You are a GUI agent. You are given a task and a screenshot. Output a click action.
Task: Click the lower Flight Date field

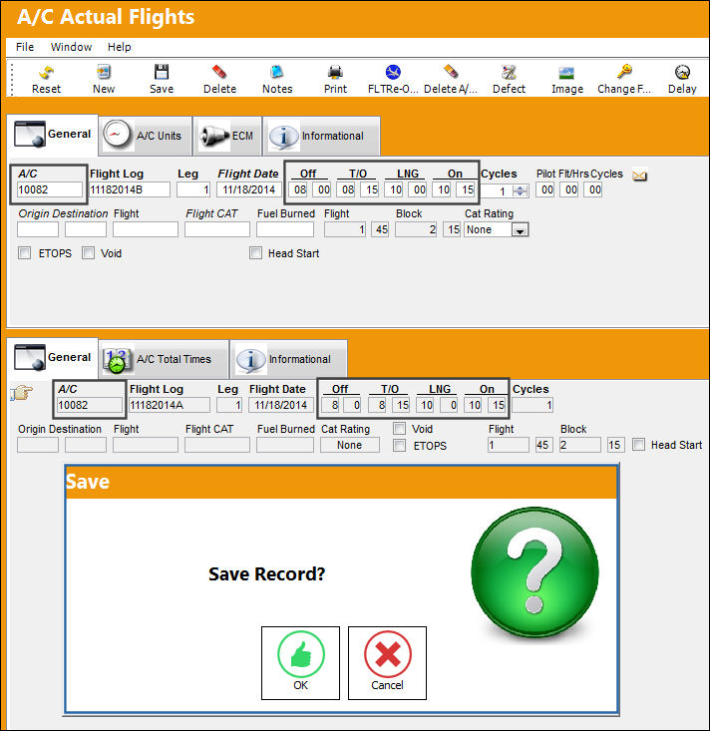(280, 405)
